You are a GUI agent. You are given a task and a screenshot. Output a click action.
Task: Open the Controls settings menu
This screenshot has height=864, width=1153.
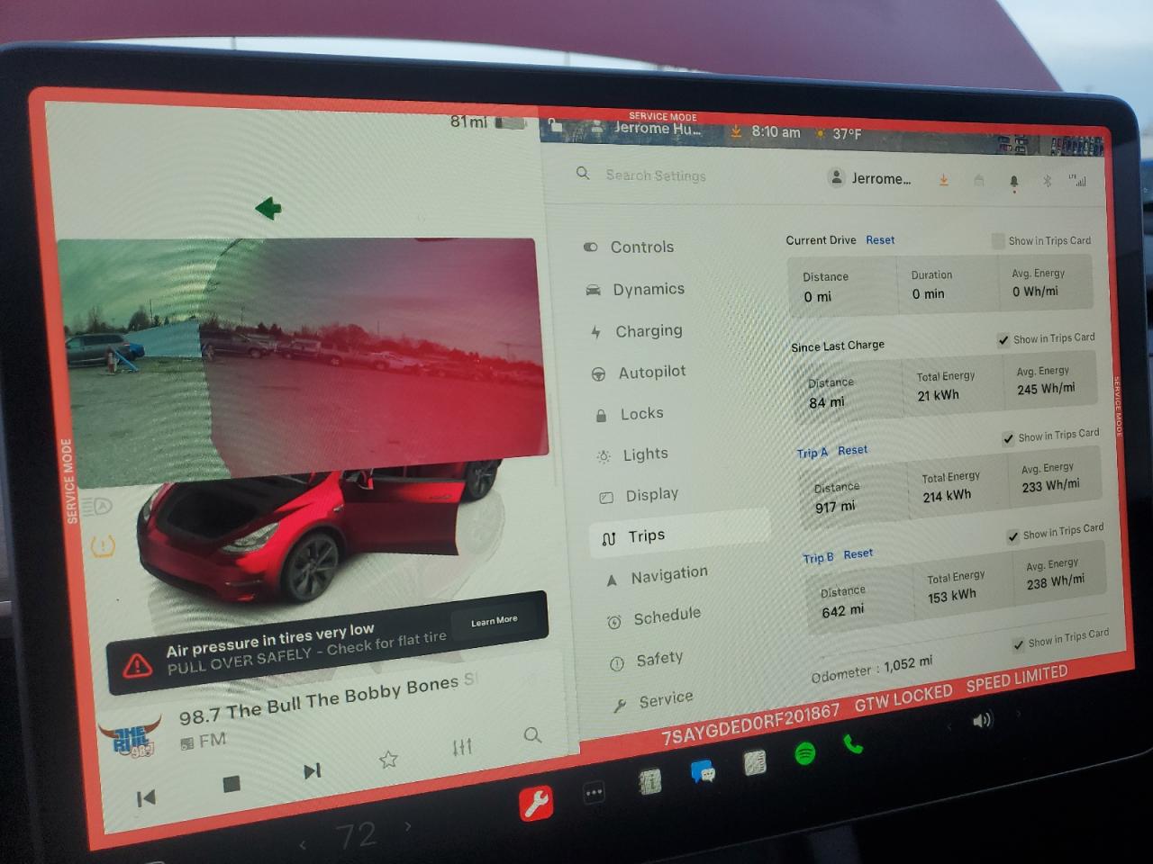coord(630,247)
